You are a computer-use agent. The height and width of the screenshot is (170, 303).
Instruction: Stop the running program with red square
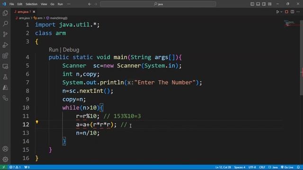pyautogui.click(x=286, y=12)
